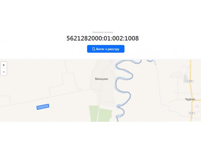Select the blue highlighted land parcel
The height and width of the screenshot is (151, 201).
tap(43, 107)
